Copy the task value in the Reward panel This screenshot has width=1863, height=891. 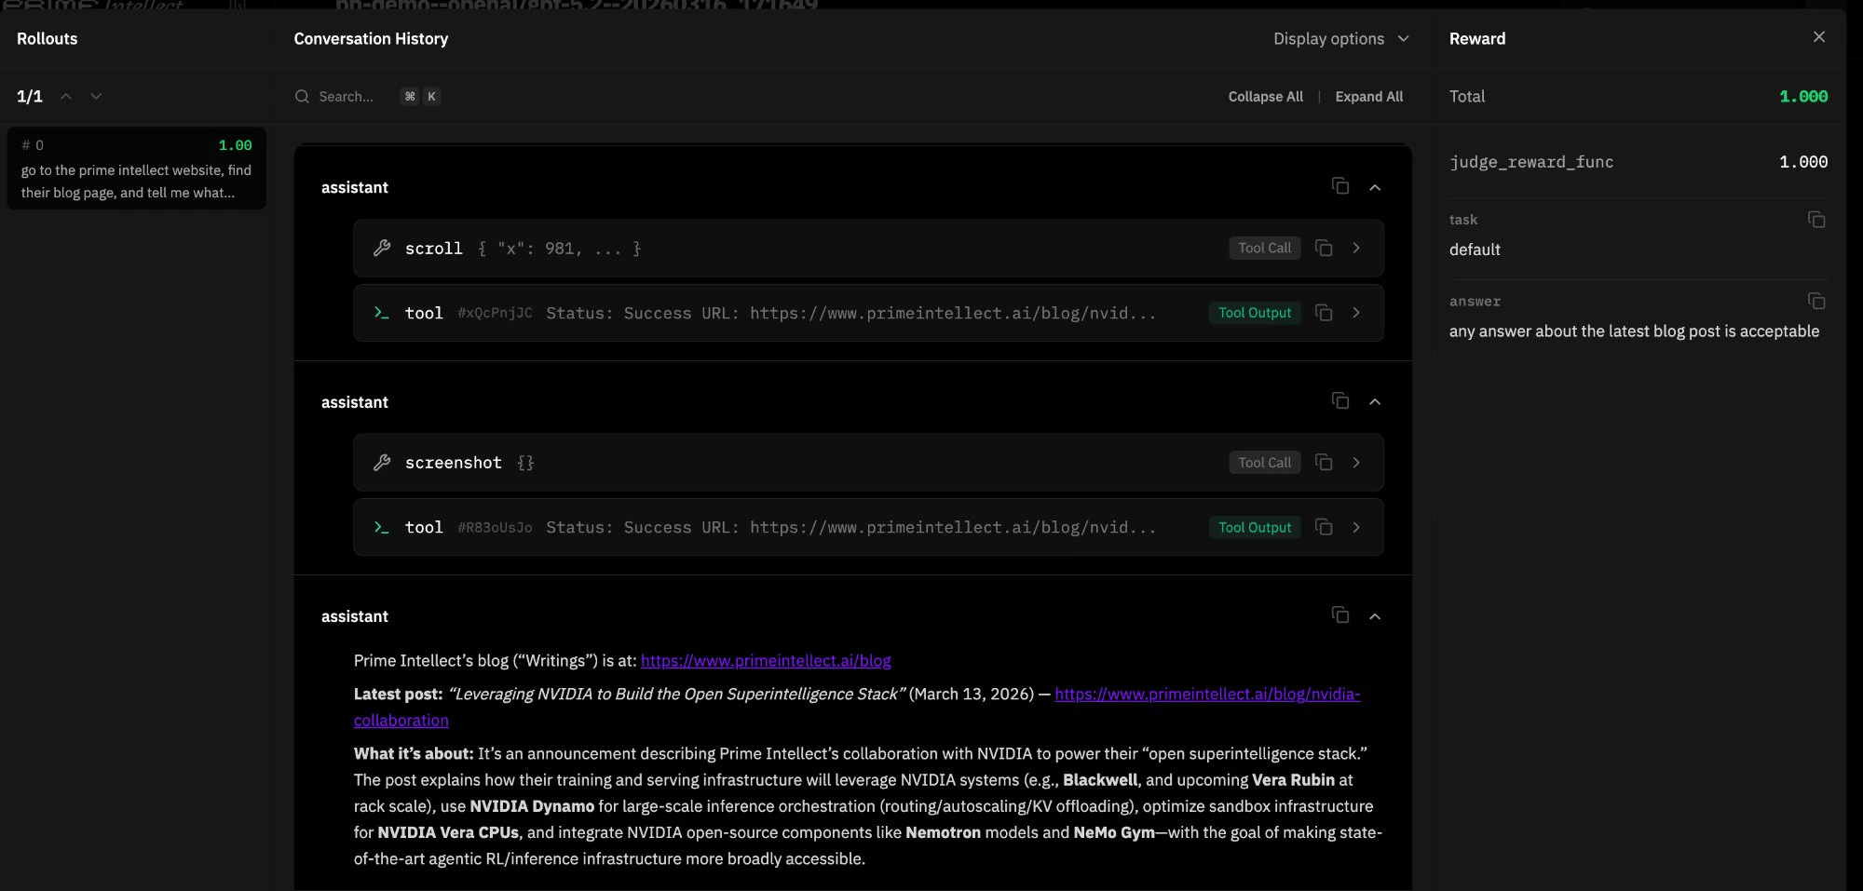point(1816,220)
